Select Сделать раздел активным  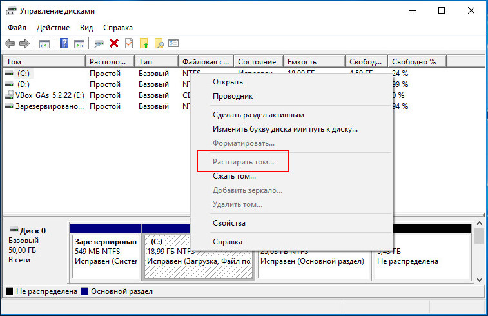coord(292,115)
